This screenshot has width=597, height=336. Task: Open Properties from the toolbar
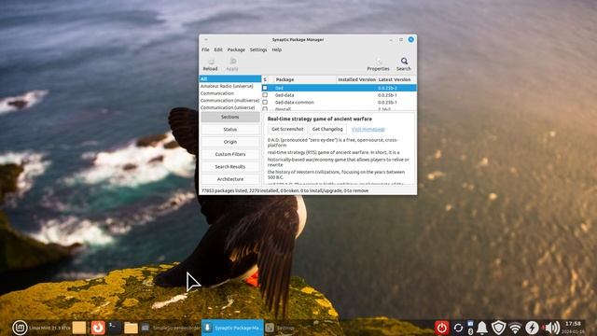(x=378, y=64)
